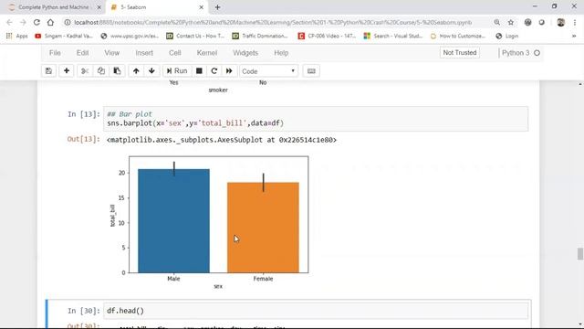Go back in browser history
Viewport: 584px width, 329px height.
(10, 22)
